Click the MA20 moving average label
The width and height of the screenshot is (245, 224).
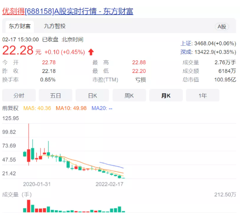tap(102, 108)
